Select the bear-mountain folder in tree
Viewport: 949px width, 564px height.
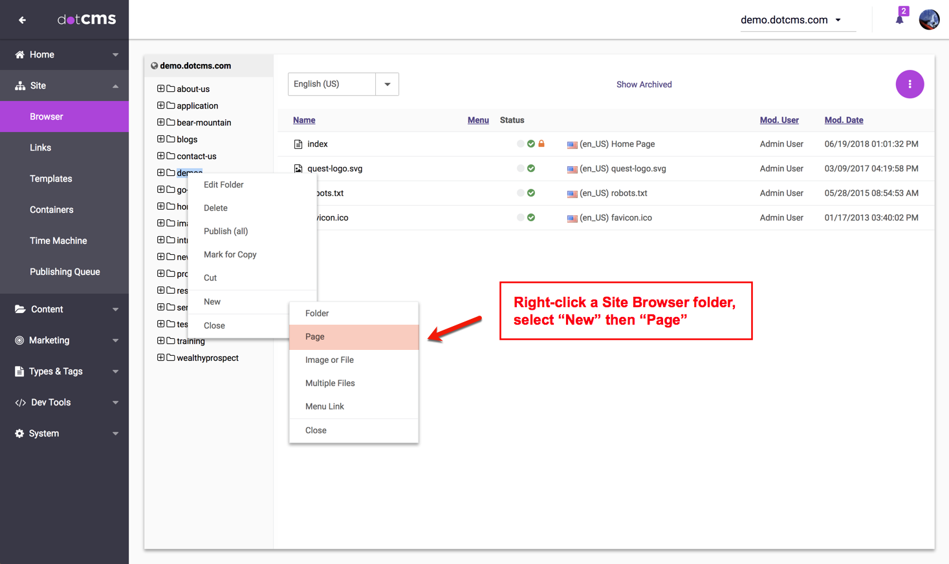(204, 123)
